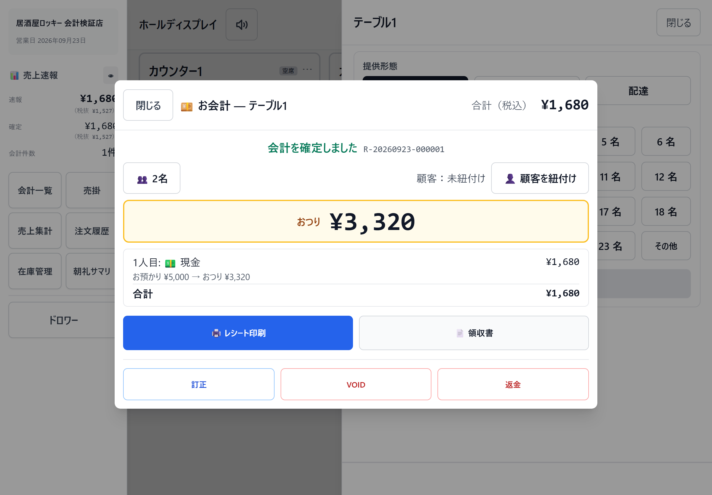The height and width of the screenshot is (495, 712).
Task: Choose その他 party size option
Action: [x=666, y=246]
